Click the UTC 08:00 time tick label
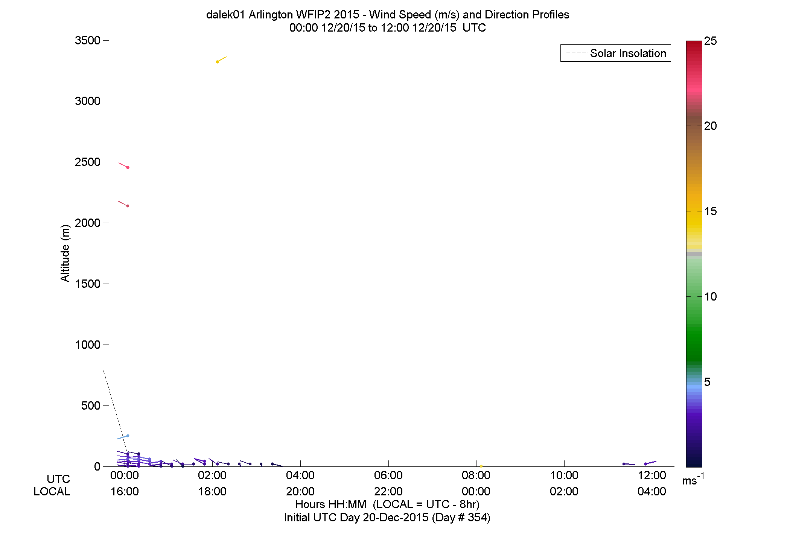 click(476, 475)
